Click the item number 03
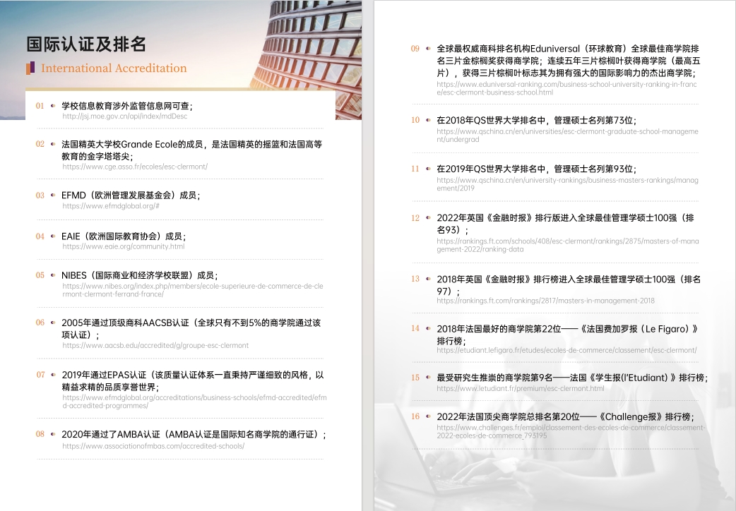 coord(40,196)
